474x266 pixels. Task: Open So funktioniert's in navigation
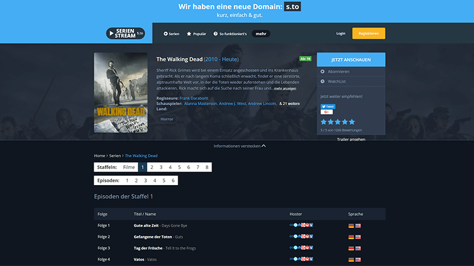(230, 34)
